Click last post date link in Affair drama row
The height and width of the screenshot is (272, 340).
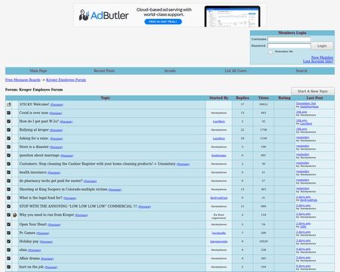click(x=303, y=258)
